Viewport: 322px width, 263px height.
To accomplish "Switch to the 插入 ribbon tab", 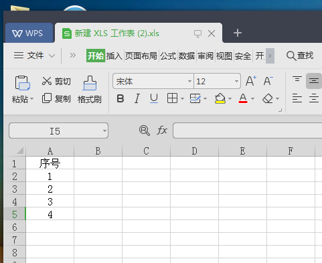I will (x=114, y=56).
